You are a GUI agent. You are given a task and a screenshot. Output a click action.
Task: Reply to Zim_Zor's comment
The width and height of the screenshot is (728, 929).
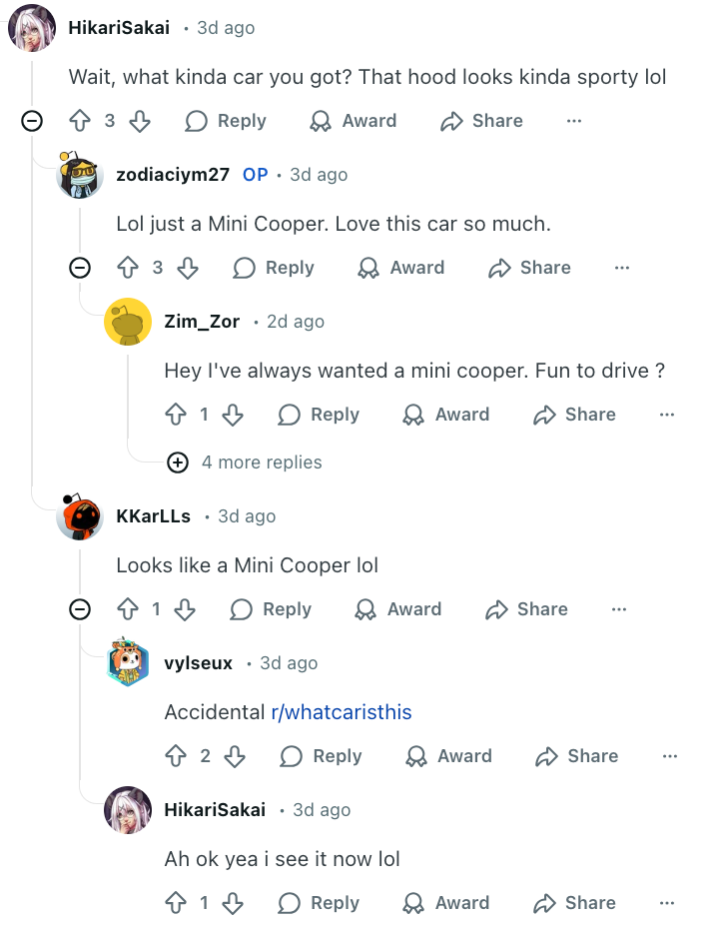point(319,415)
